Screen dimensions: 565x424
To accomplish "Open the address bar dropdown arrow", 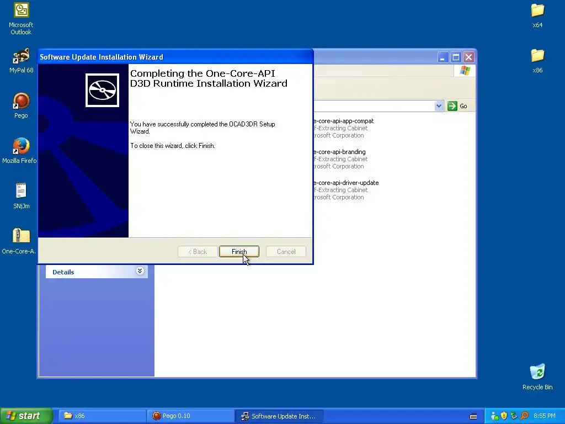I will pos(439,106).
